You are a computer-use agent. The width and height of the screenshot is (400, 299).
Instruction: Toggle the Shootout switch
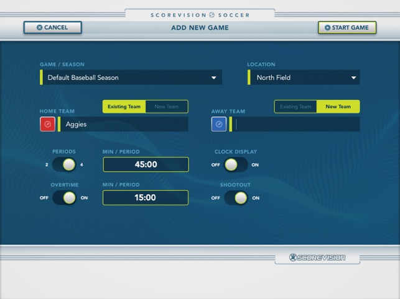236,198
